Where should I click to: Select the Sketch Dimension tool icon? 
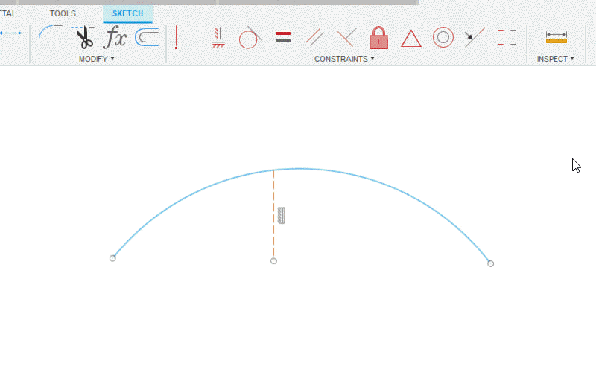[x=10, y=36]
